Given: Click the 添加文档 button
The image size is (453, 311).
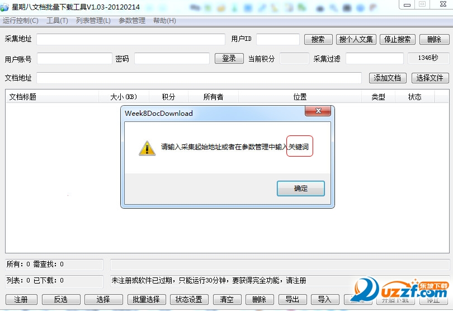Looking at the screenshot, I should (x=388, y=78).
